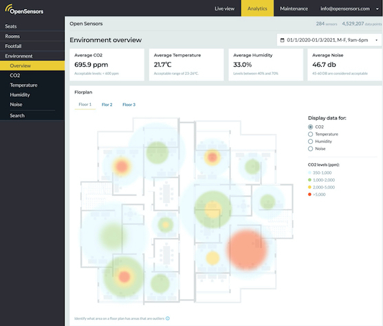Click the green 1,000-2,000 legend dot

pyautogui.click(x=309, y=180)
